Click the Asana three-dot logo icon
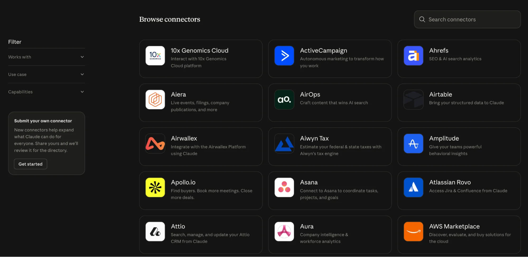The height and width of the screenshot is (257, 528). (284, 188)
